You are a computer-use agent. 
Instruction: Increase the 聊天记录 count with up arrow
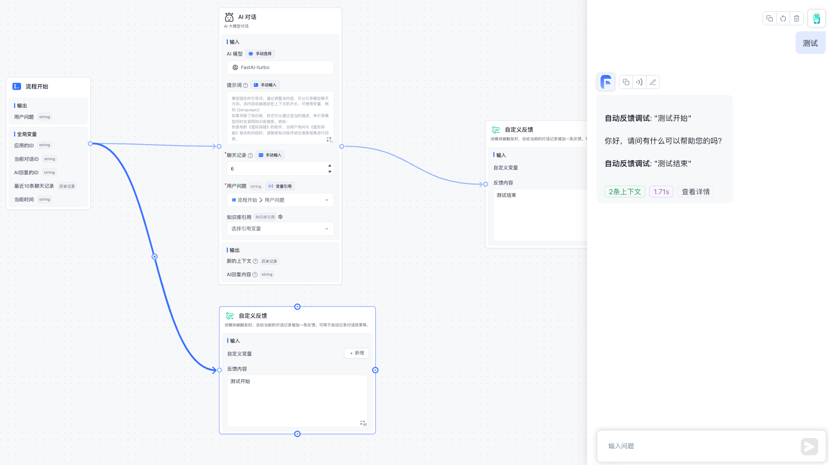pyautogui.click(x=330, y=166)
